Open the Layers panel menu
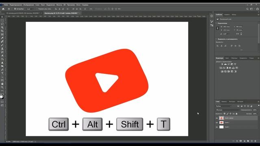 click(258, 102)
